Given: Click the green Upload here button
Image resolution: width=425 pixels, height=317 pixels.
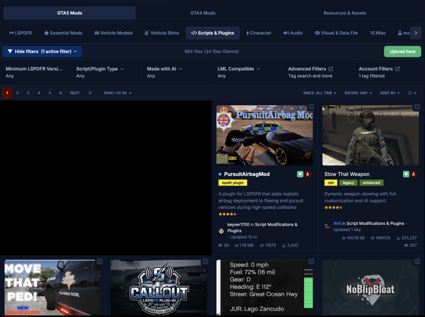Looking at the screenshot, I should [x=402, y=51].
